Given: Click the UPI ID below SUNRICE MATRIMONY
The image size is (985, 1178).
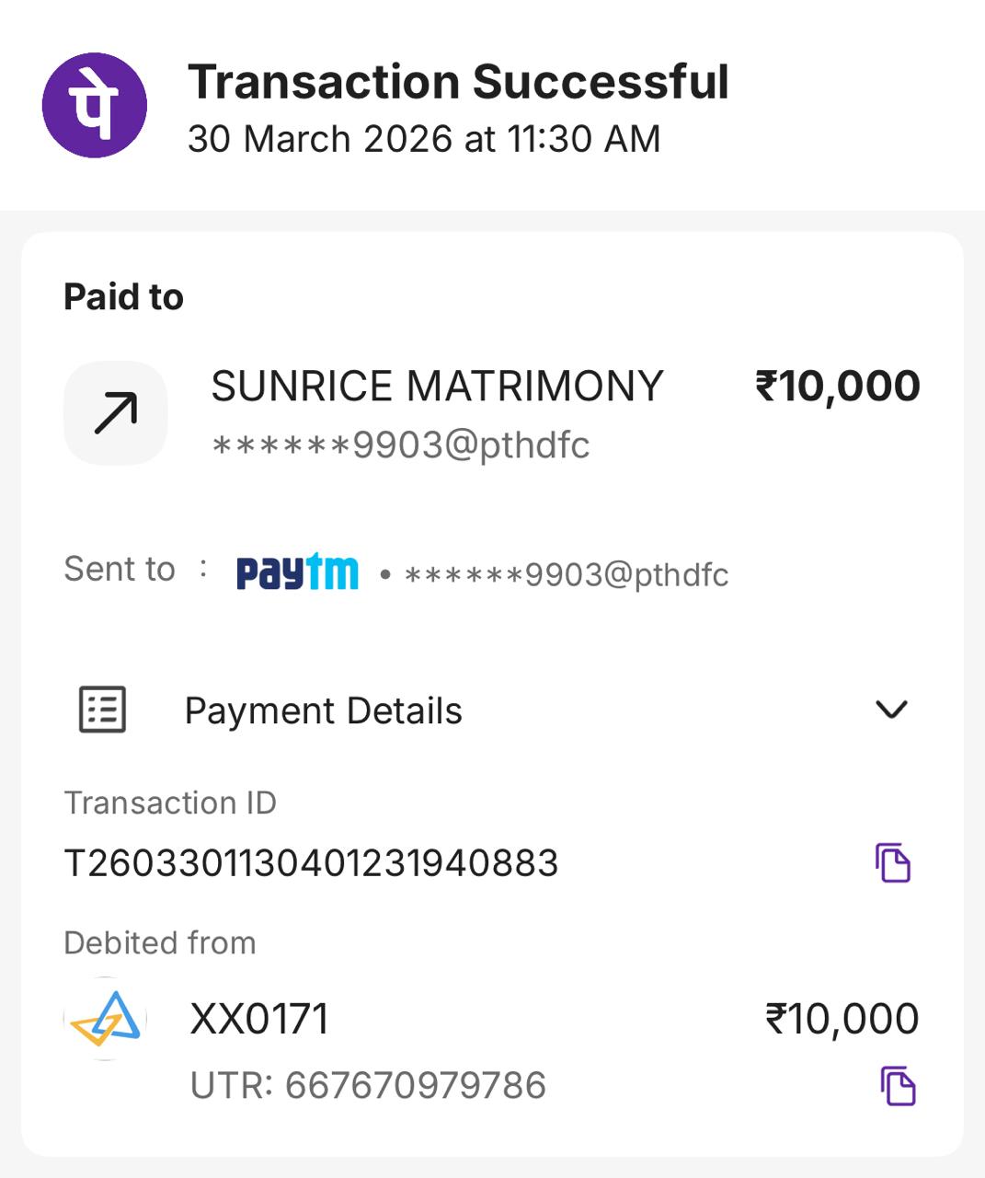Looking at the screenshot, I should point(401,445).
